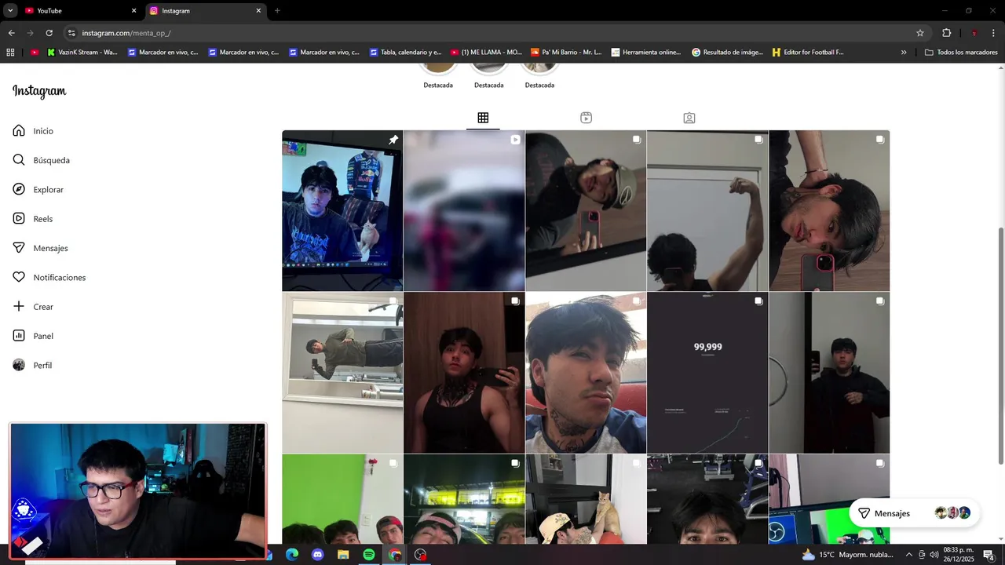Show hidden system tray icons
Viewport: 1005px width, 565px height.
click(909, 555)
